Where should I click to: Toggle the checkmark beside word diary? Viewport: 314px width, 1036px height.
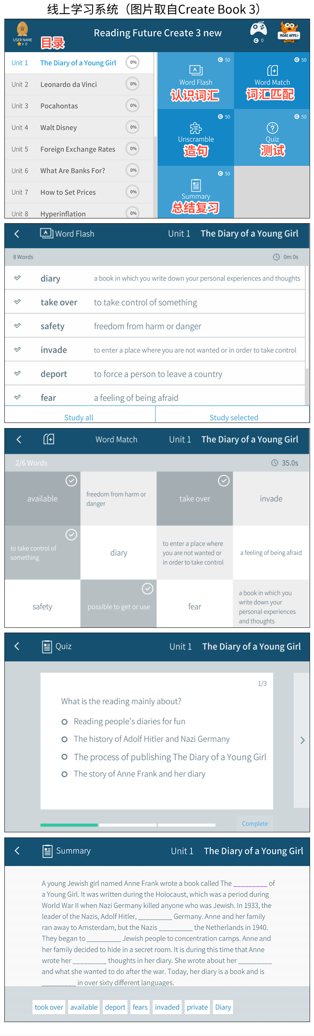point(17,278)
